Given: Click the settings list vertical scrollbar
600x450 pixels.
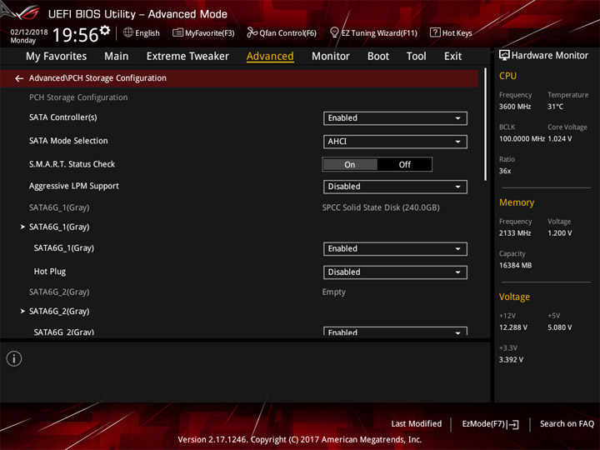Looking at the screenshot, I should coord(486,125).
